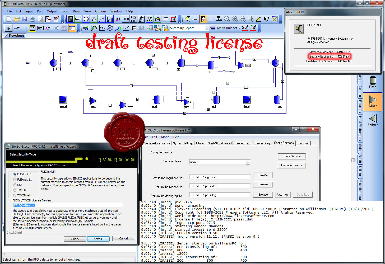Click the palette vertical scrollbar thumb

pyautogui.click(x=353, y=160)
